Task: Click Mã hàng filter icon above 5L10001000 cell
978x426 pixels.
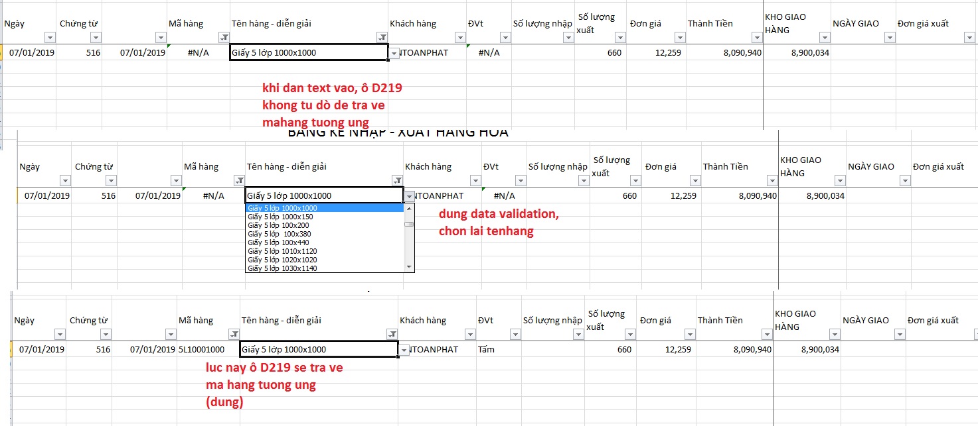Action: (x=234, y=334)
